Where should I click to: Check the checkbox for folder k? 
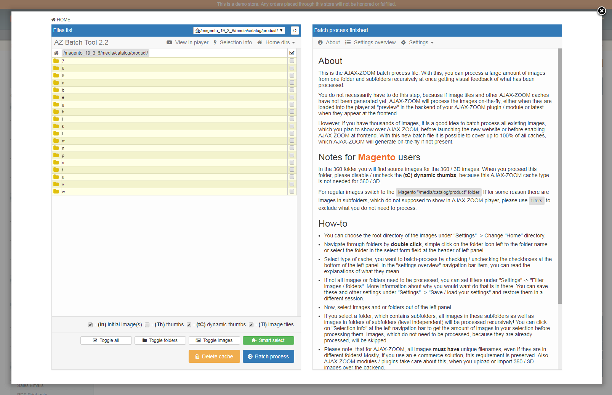(292, 126)
